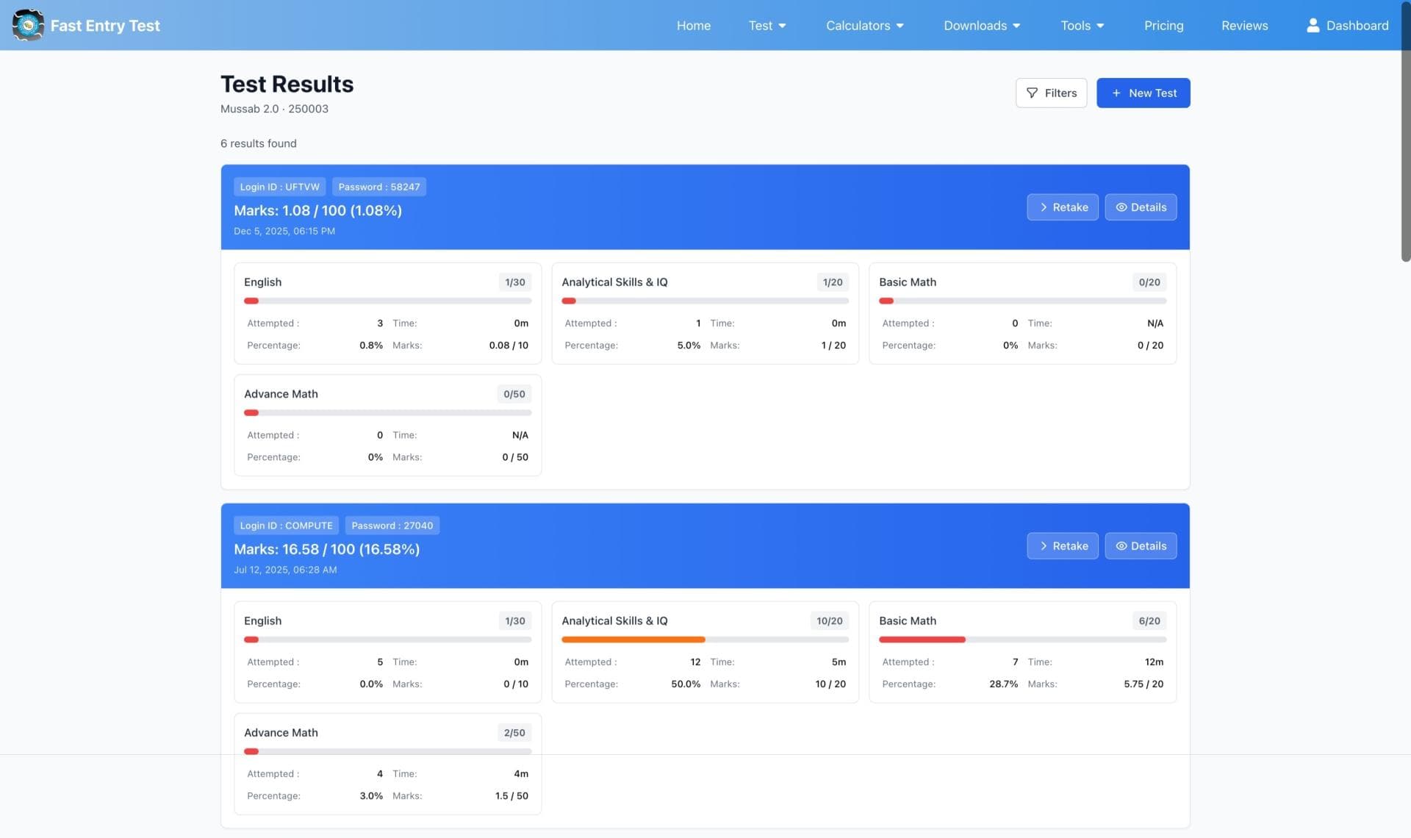Click the arrow icon on the second Retake button
The image size is (1411, 838).
[1044, 545]
